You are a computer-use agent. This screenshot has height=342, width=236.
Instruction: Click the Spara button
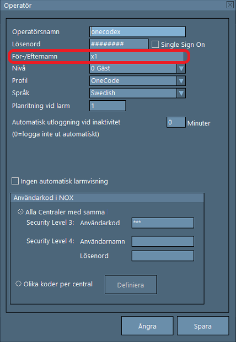click(203, 326)
